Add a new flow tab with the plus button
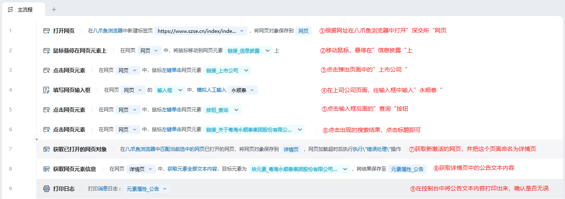565x199 pixels. [54, 9]
